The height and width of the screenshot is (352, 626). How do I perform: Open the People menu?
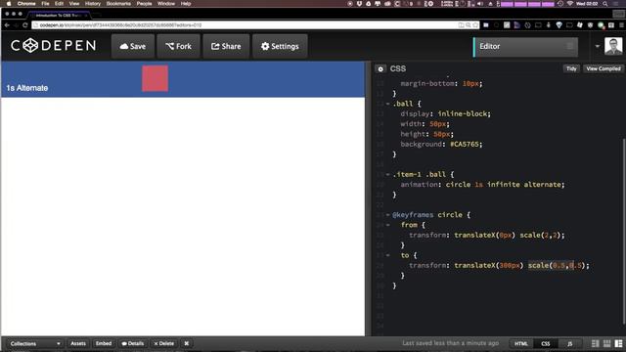pos(144,4)
